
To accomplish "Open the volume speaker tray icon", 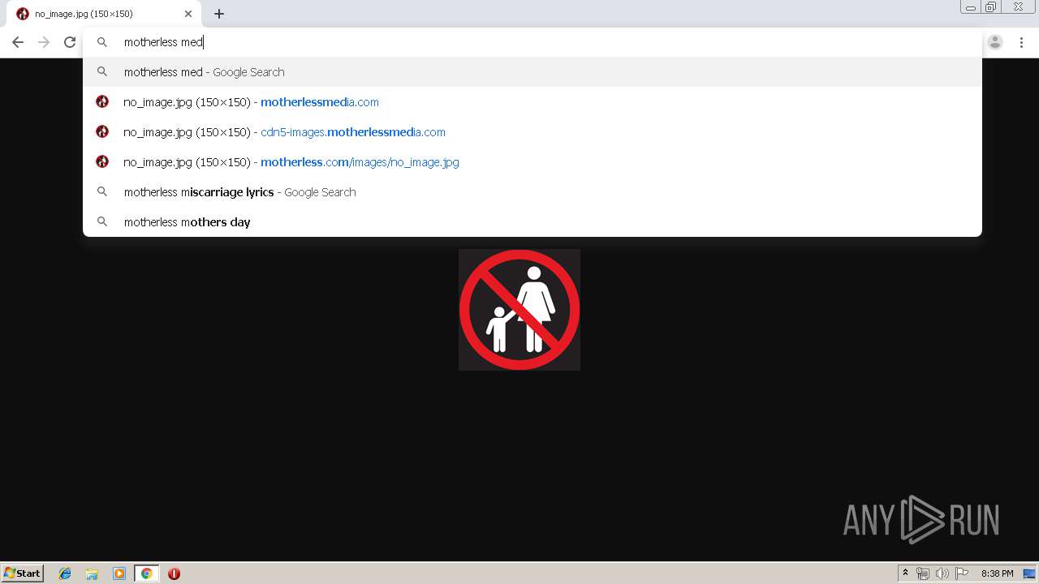I will tap(942, 573).
